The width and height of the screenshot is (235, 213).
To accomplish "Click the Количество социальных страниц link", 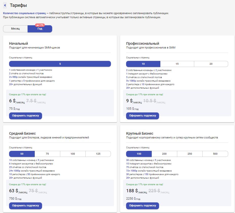I will pyautogui.click(x=24, y=13).
